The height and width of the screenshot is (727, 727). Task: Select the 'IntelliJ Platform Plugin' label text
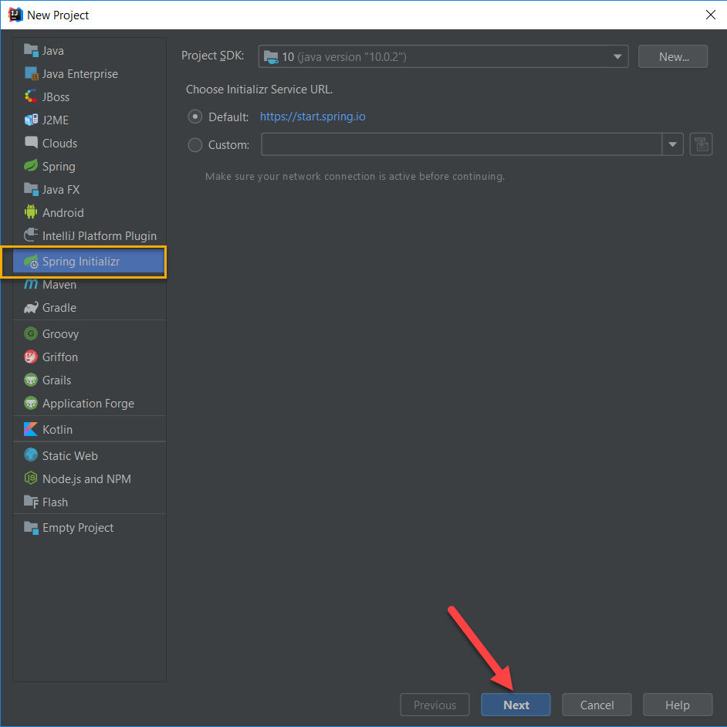pos(100,236)
